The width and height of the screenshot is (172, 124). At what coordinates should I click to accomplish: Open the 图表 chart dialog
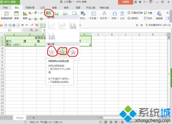point(25,15)
